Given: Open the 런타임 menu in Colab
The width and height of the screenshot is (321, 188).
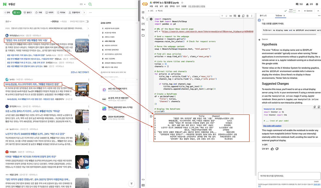Looking at the screenshot, I should (172, 7).
